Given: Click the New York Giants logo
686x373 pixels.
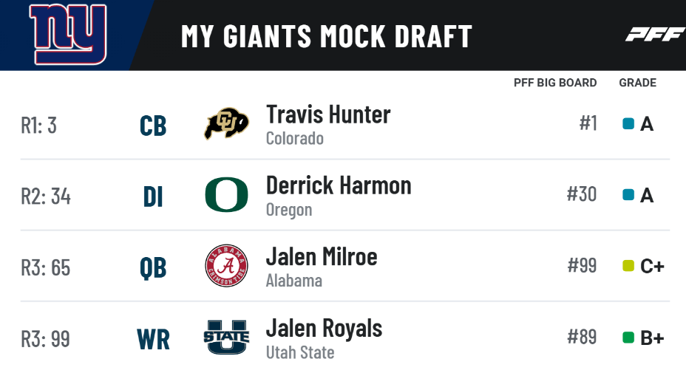Looking at the screenshot, I should (67, 35).
